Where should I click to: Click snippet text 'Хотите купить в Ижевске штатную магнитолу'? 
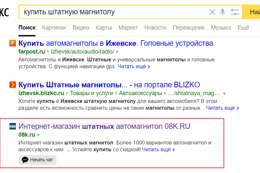tap(77, 101)
